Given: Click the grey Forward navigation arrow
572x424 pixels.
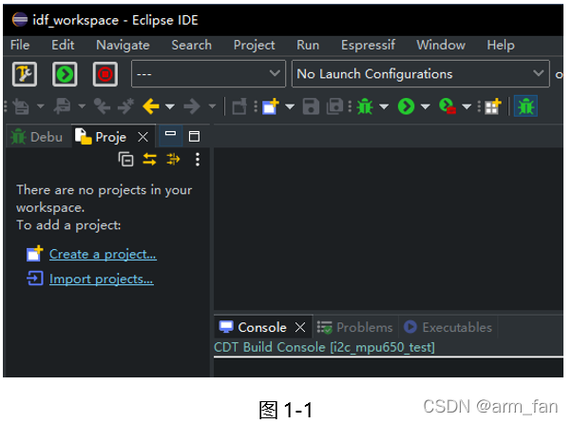Looking at the screenshot, I should [x=192, y=106].
